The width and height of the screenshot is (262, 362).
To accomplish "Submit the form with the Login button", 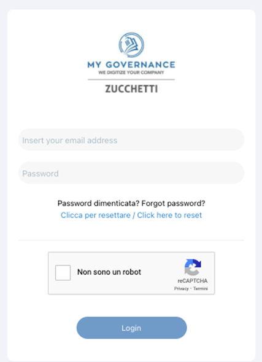I will pyautogui.click(x=131, y=328).
